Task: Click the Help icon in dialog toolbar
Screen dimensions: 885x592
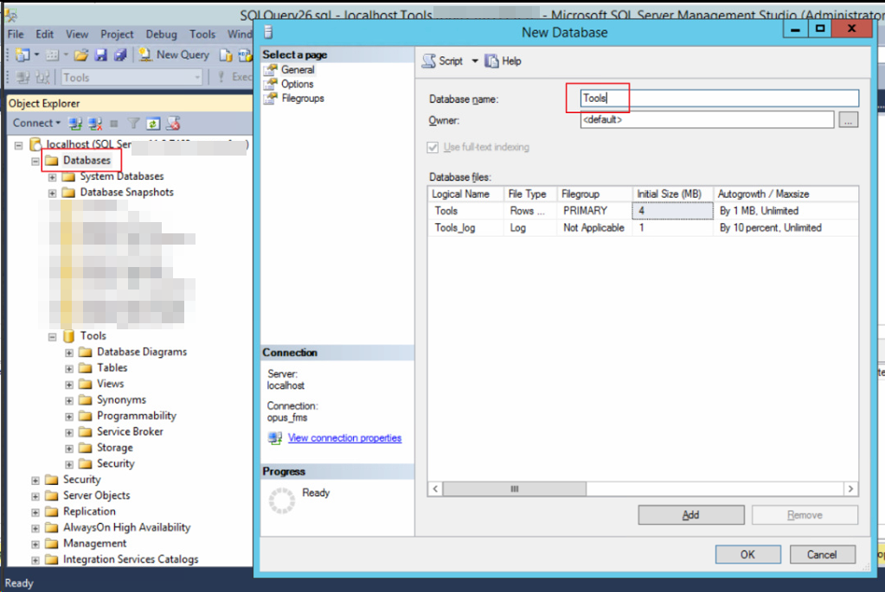Action: pyautogui.click(x=491, y=60)
